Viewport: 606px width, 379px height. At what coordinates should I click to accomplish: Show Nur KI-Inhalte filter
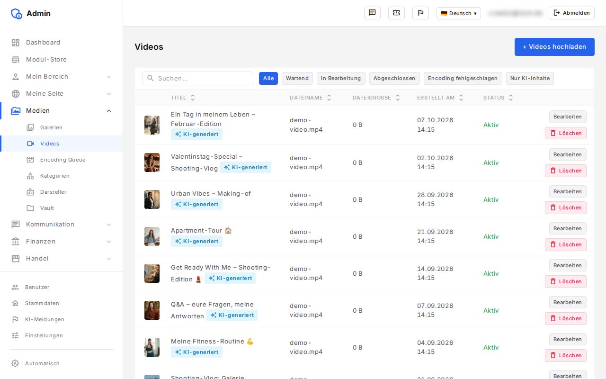click(x=530, y=79)
